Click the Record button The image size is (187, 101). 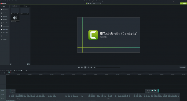[x=3, y=3]
